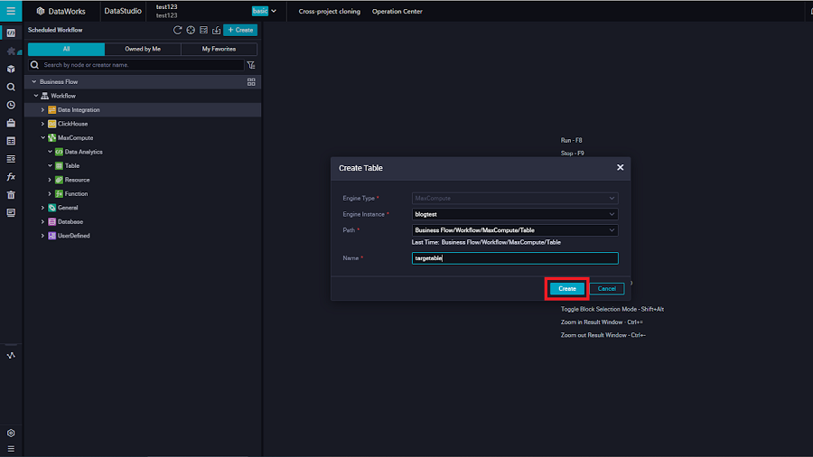The image size is (813, 457).
Task: Open the recycle bin in left sidebar
Action: tap(11, 194)
